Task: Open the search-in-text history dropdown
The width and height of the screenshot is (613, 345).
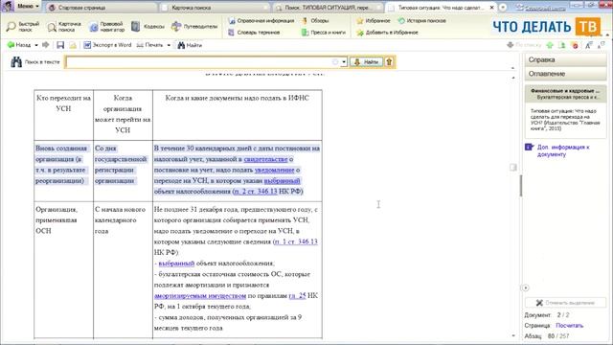Action: 344,61
